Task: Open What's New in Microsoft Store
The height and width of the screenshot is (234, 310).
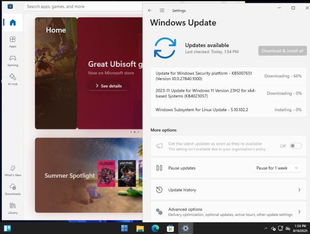Action: tap(12, 170)
